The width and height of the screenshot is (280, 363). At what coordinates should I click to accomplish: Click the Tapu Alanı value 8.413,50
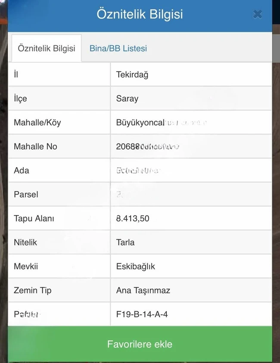(x=133, y=219)
